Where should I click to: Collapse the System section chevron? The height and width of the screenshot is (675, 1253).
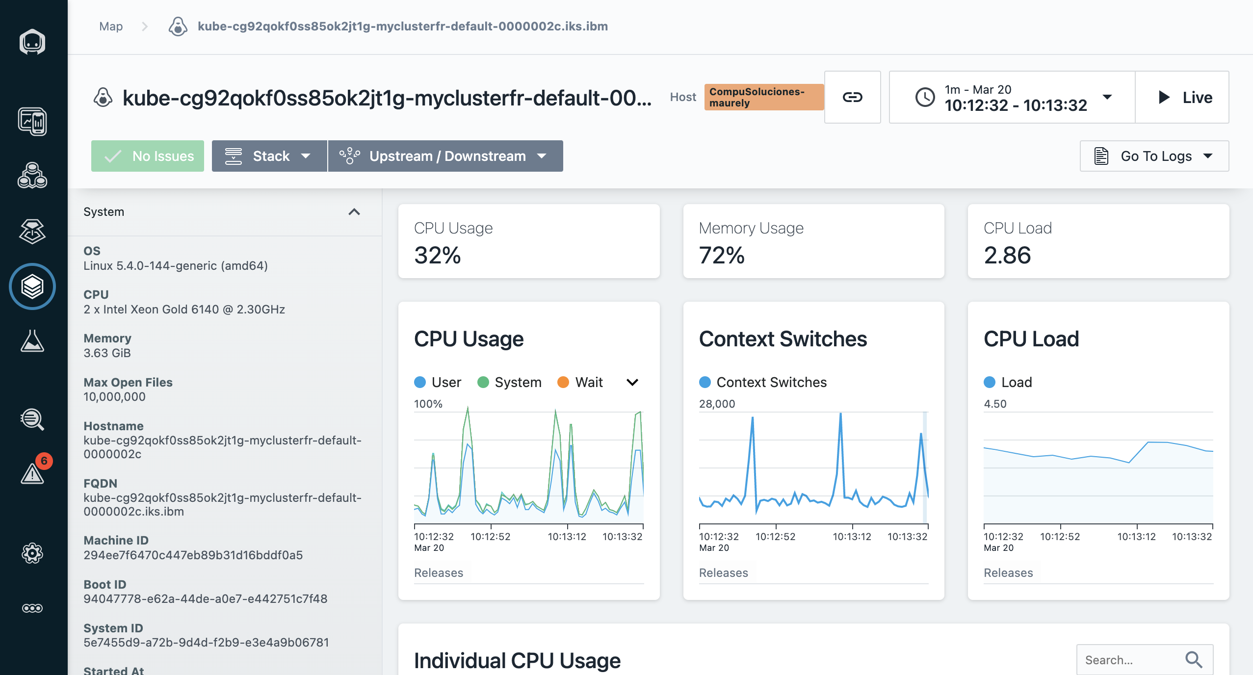pyautogui.click(x=354, y=212)
